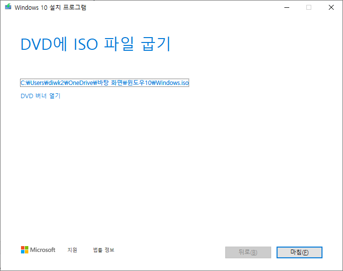Screen dimensions: 343x271
Task: Open the 법률 정보 legal info link
Action: point(104,250)
